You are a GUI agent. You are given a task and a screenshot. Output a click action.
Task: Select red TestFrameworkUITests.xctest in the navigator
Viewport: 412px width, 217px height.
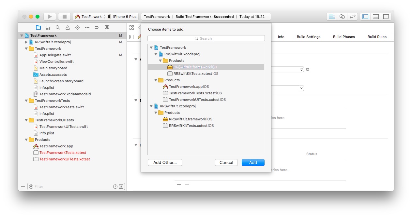tap(65, 159)
